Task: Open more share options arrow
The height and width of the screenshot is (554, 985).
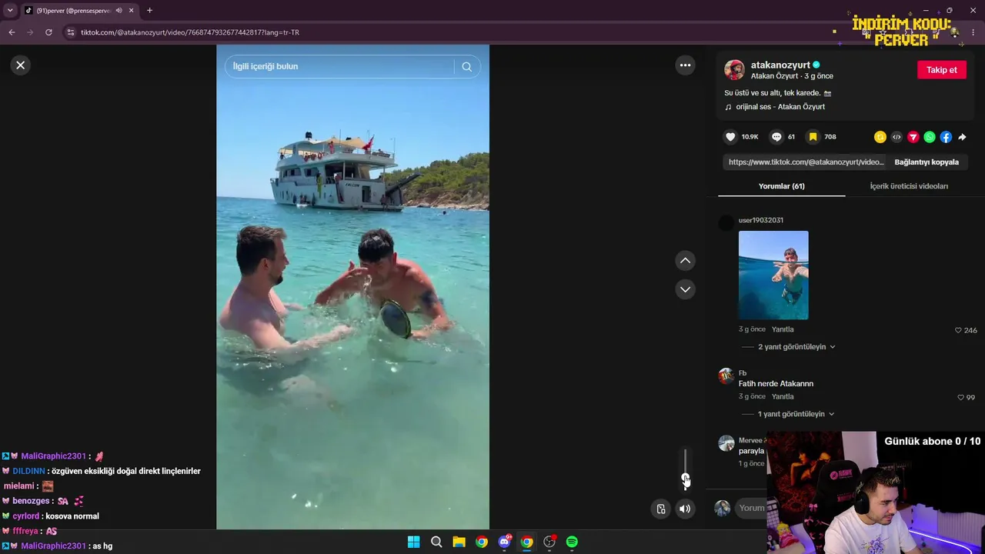Action: [962, 137]
